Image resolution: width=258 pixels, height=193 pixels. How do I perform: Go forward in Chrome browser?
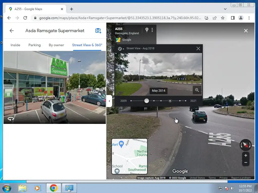(x=17, y=18)
